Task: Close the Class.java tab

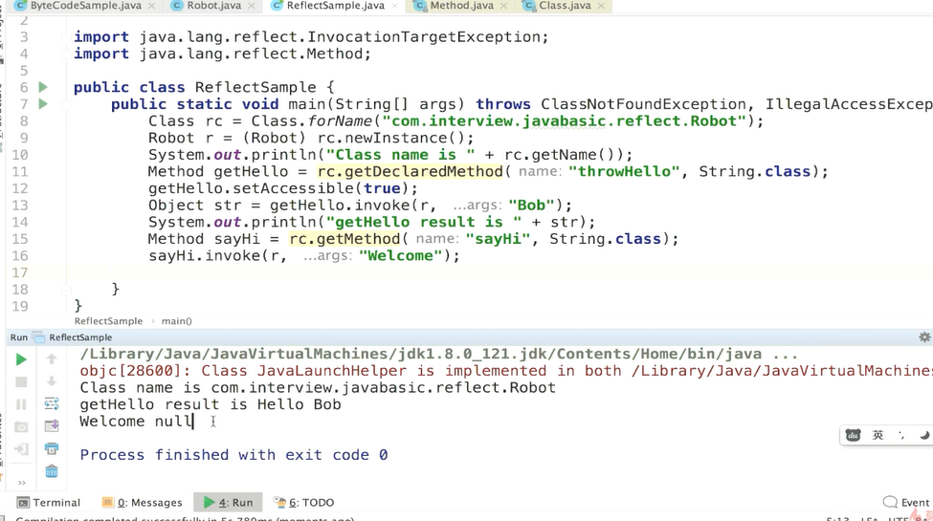Action: click(601, 6)
